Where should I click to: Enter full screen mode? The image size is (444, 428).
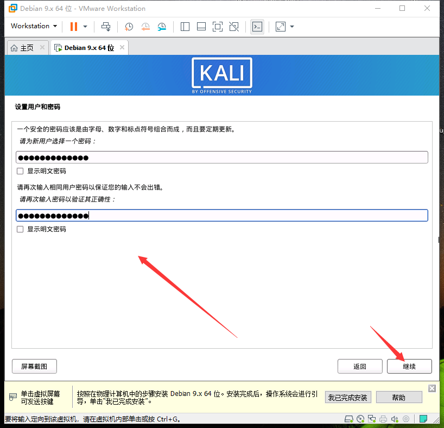pyautogui.click(x=218, y=27)
